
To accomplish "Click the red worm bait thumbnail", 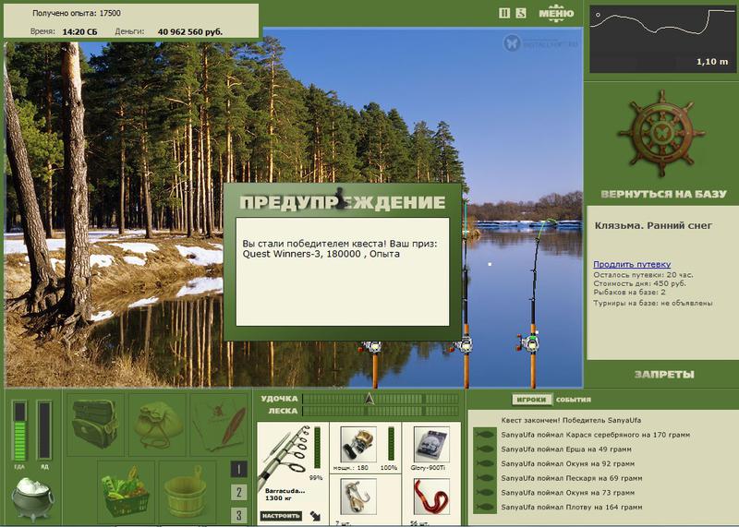I will point(430,497).
